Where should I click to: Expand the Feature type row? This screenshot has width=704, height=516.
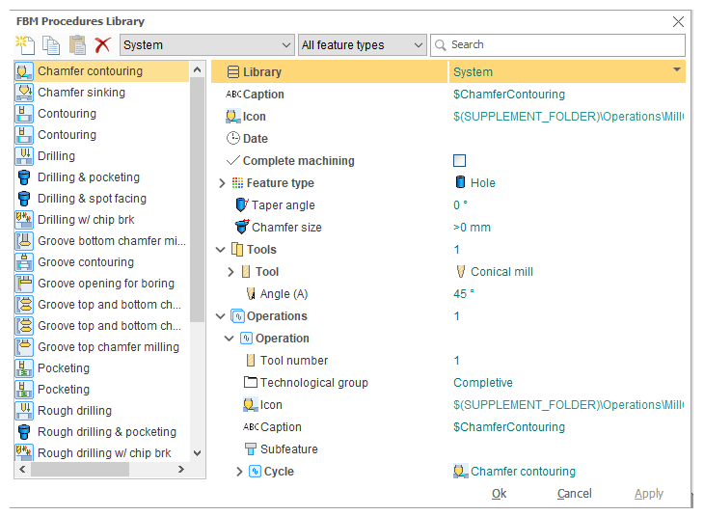[x=222, y=183]
